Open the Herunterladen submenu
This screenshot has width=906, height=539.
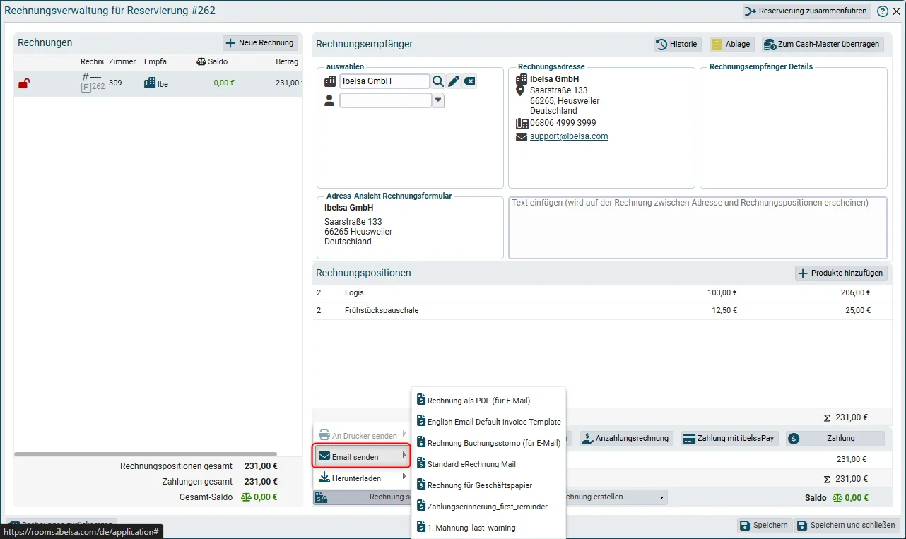pos(362,478)
